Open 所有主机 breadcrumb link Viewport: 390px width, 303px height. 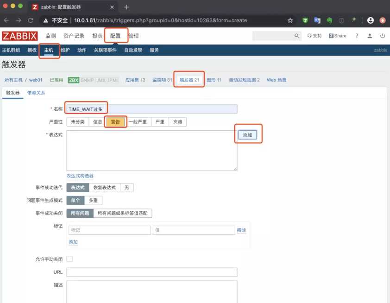[x=13, y=80]
